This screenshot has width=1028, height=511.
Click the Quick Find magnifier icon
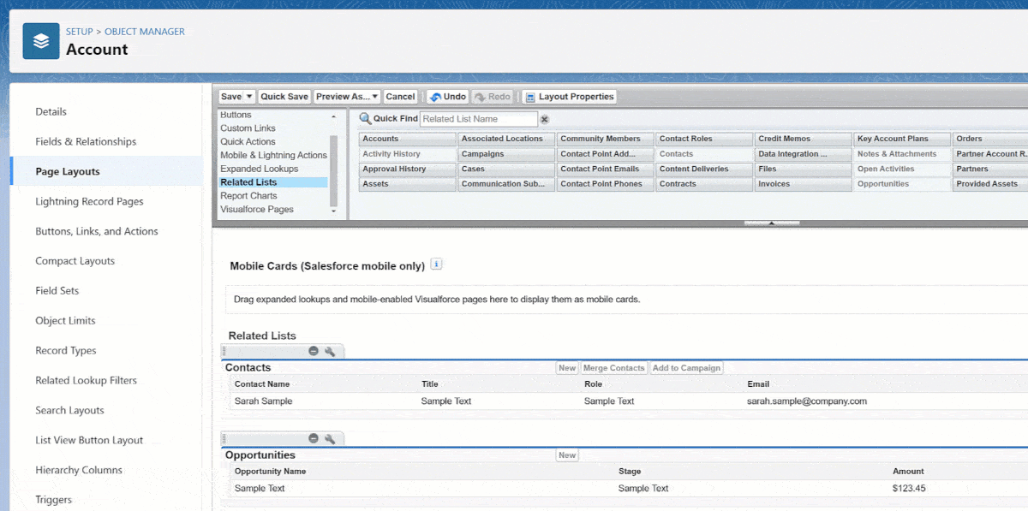(365, 119)
